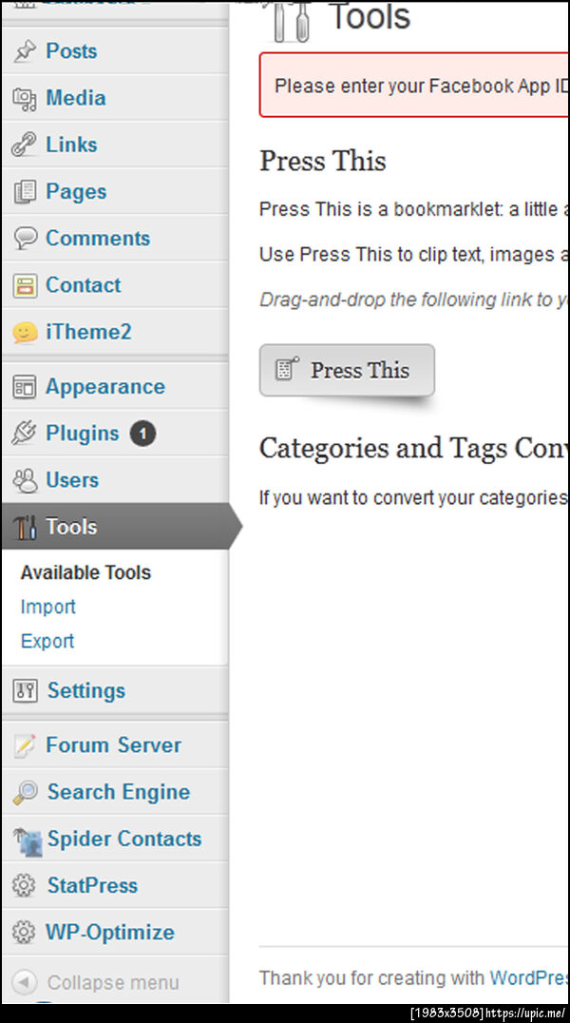The width and height of the screenshot is (570, 1023).
Task: Click the Import submenu link
Action: coord(47,607)
